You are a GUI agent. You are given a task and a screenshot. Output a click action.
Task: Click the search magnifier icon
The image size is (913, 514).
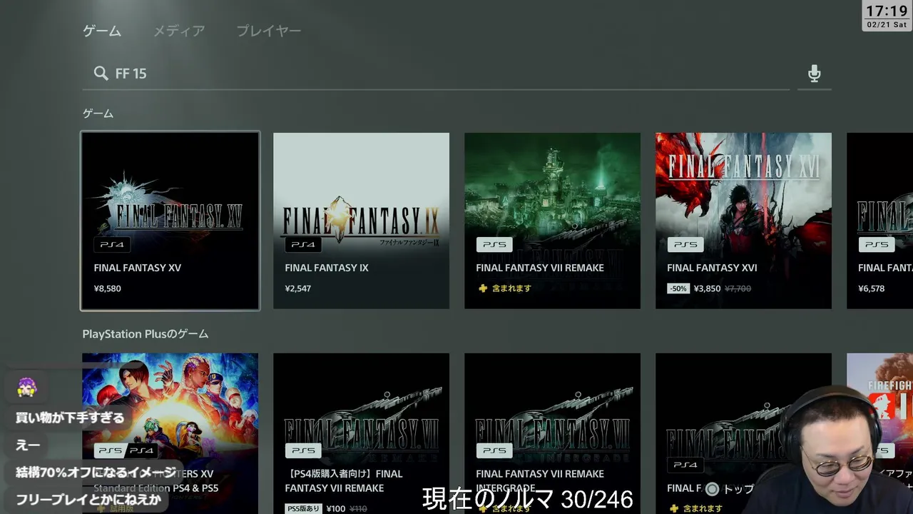tap(101, 73)
